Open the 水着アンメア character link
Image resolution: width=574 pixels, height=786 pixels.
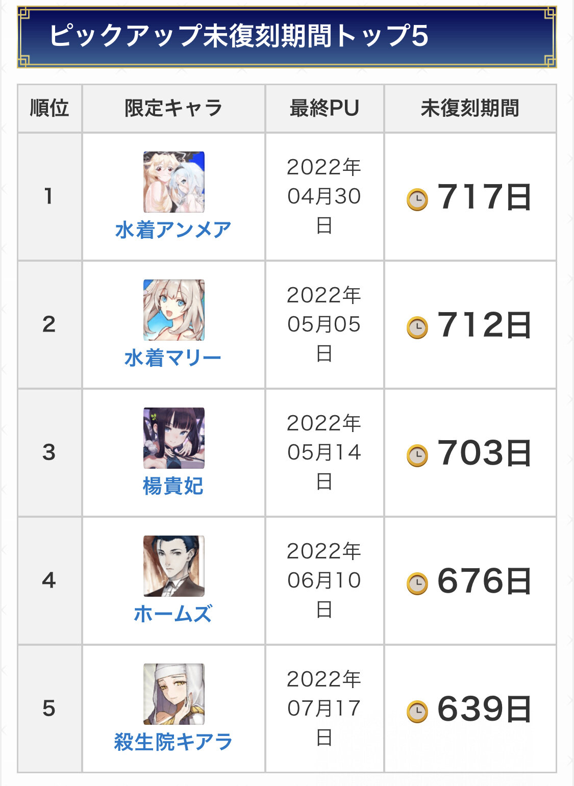click(x=173, y=230)
